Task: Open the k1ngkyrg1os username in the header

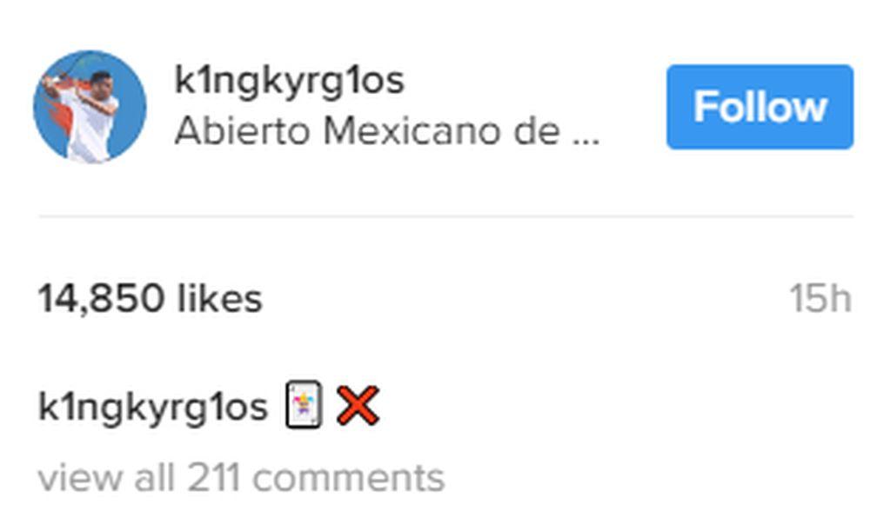Action: pyautogui.click(x=289, y=82)
